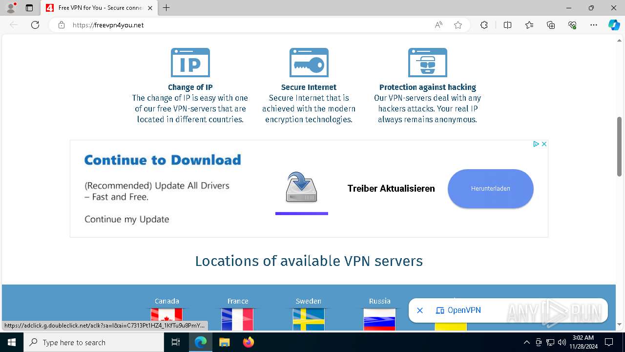This screenshot has height=352, width=625.
Task: Open Firefox from taskbar
Action: click(x=248, y=342)
